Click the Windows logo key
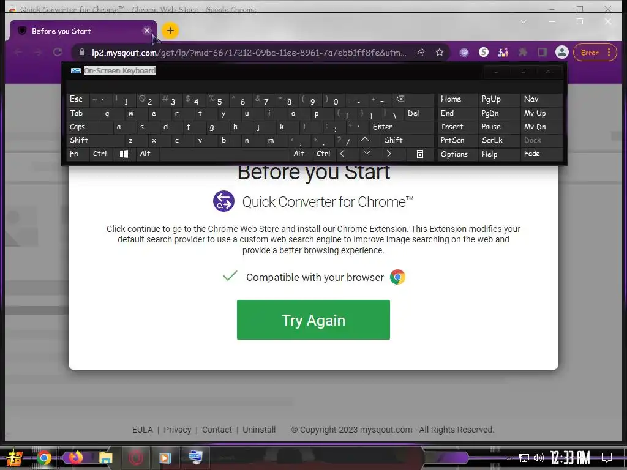The image size is (627, 470). [124, 154]
